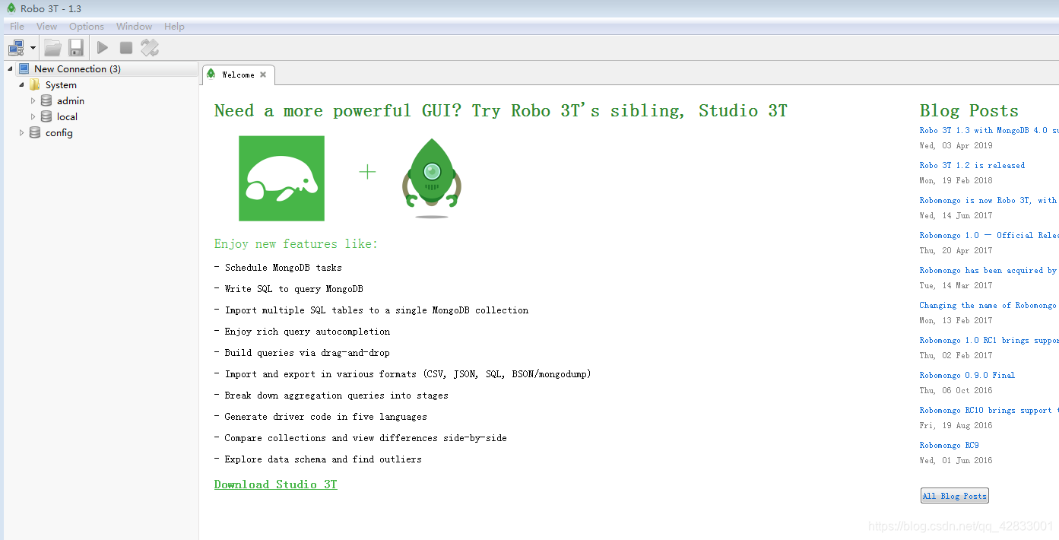Click the Download Studio 3T link

(x=275, y=484)
